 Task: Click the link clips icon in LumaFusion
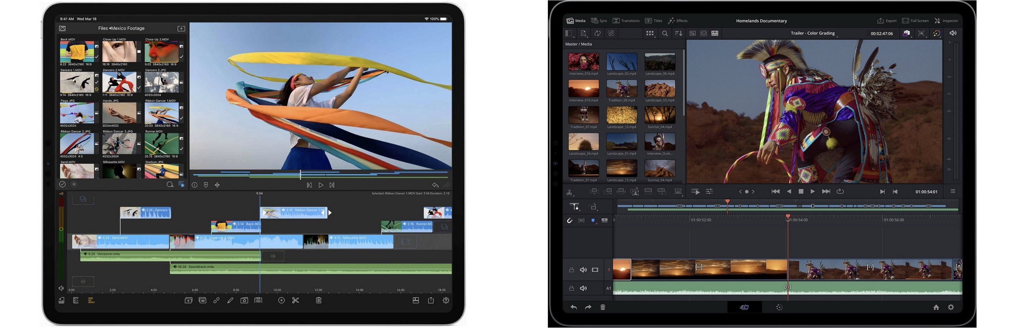point(216,300)
